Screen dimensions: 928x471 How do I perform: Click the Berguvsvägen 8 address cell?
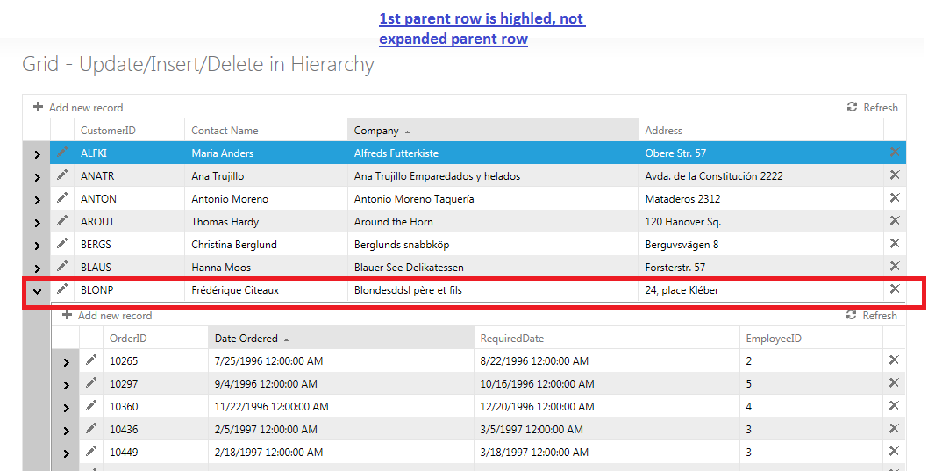point(760,245)
